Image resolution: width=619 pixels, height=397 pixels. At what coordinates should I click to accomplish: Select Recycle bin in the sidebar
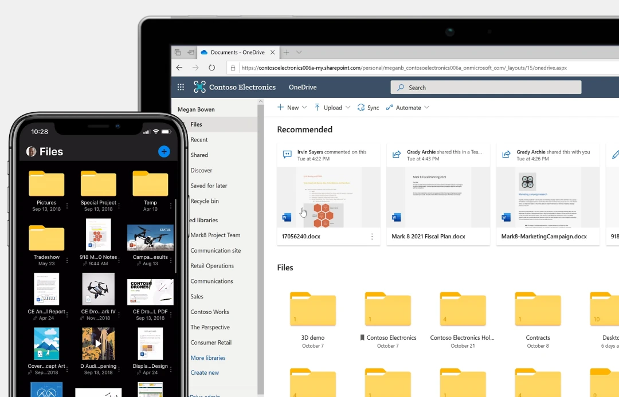205,201
